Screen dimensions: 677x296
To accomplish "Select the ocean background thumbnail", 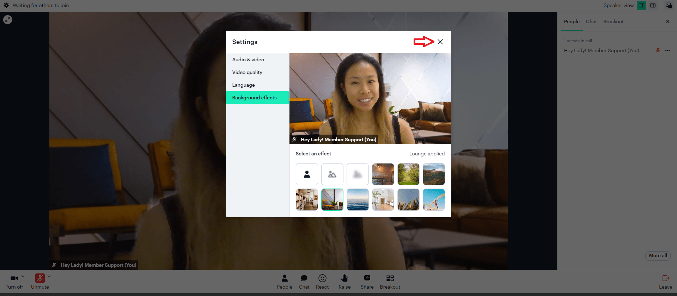I will pos(358,199).
